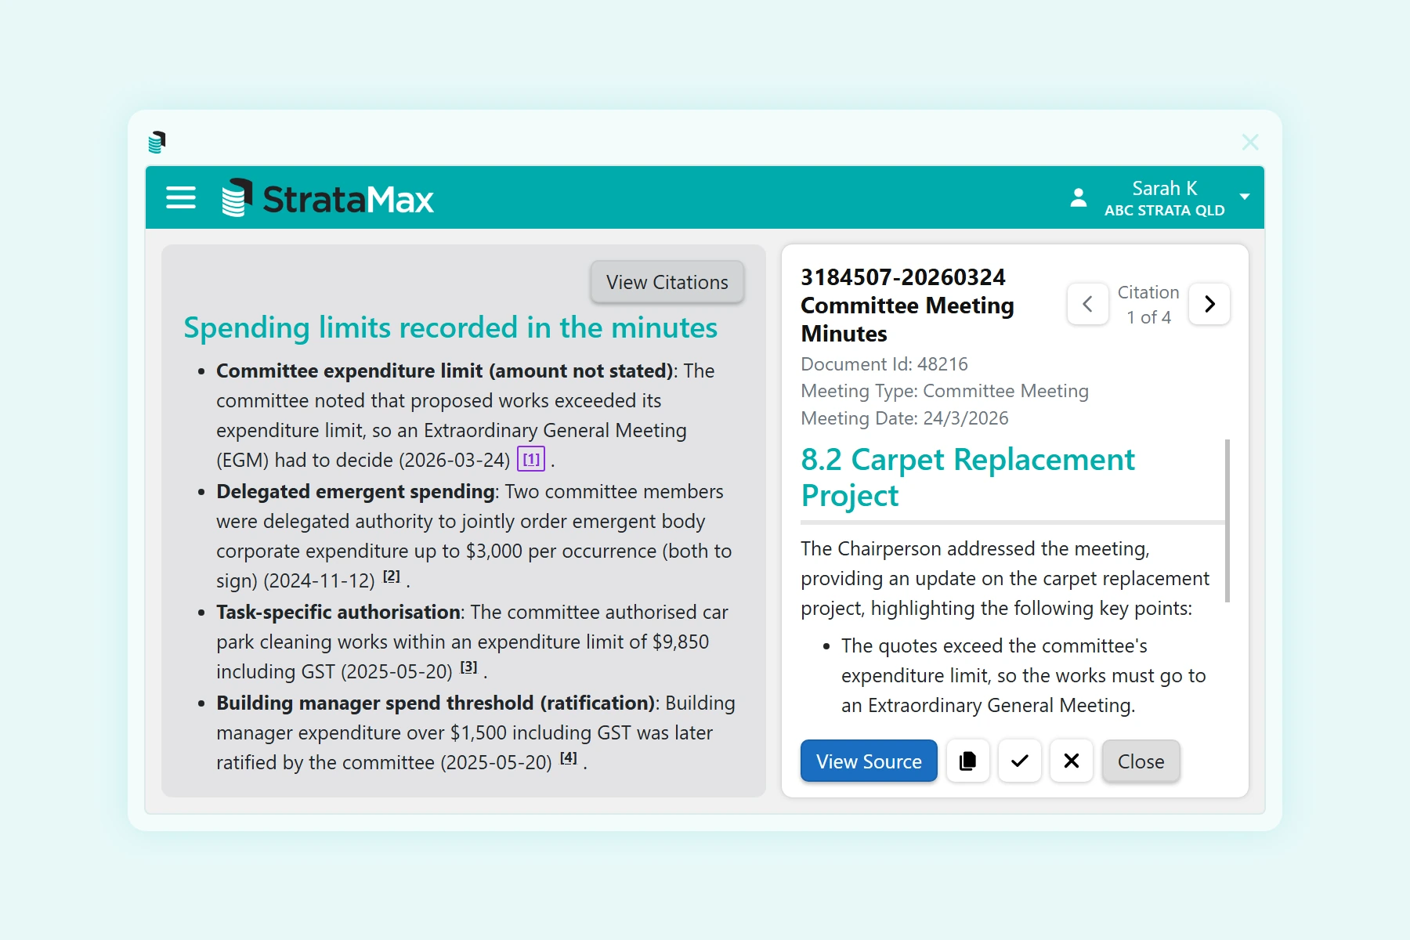Viewport: 1410px width, 940px height.
Task: Click the user profile avatar icon
Action: tap(1079, 197)
